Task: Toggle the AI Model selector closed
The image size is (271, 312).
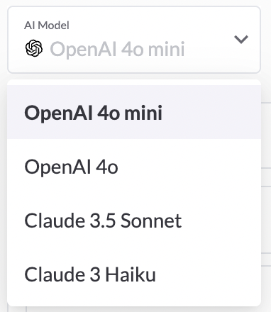Action: [241, 39]
